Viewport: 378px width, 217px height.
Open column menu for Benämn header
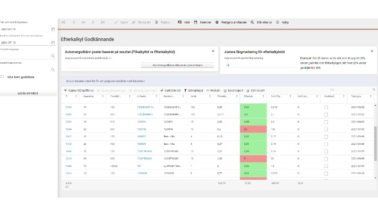(x=183, y=96)
